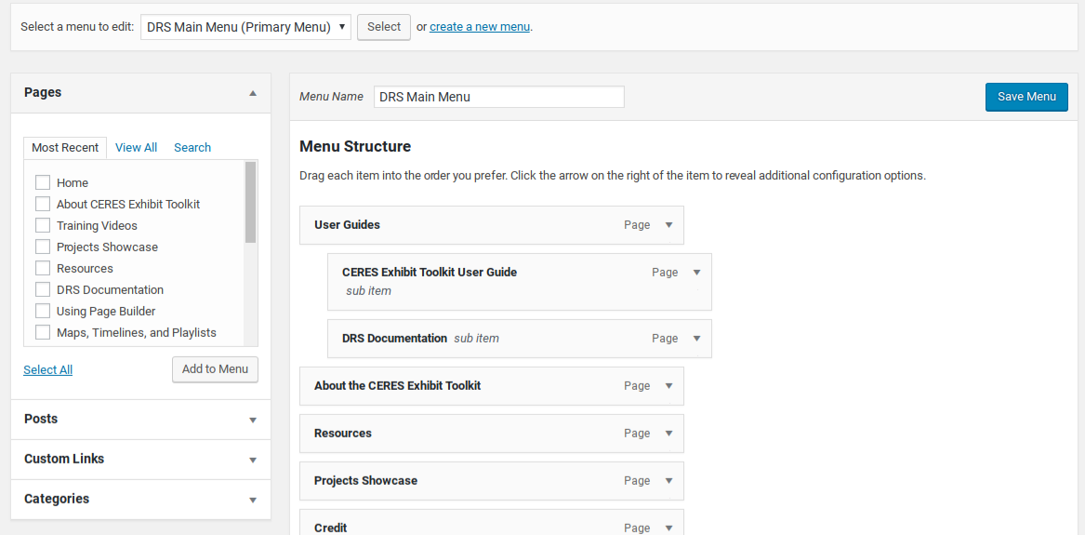Expand the Posts panel
The image size is (1085, 535).
253,421
